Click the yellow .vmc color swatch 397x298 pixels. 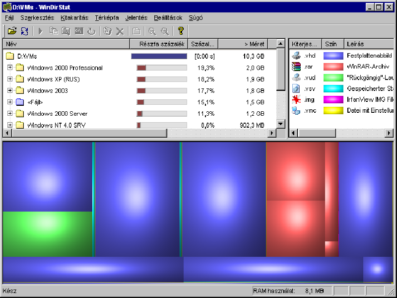[333, 110]
